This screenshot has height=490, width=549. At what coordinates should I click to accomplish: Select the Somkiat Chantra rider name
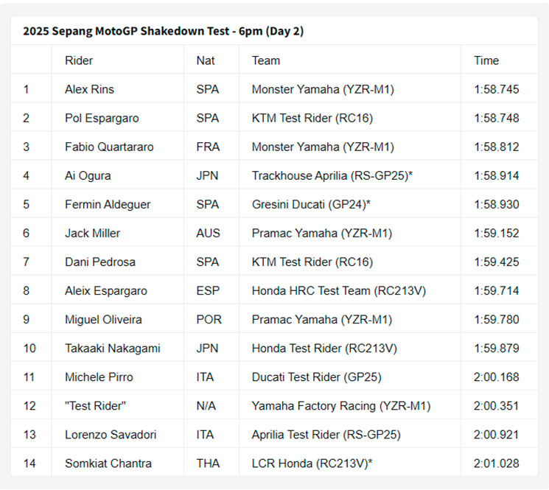(x=108, y=463)
